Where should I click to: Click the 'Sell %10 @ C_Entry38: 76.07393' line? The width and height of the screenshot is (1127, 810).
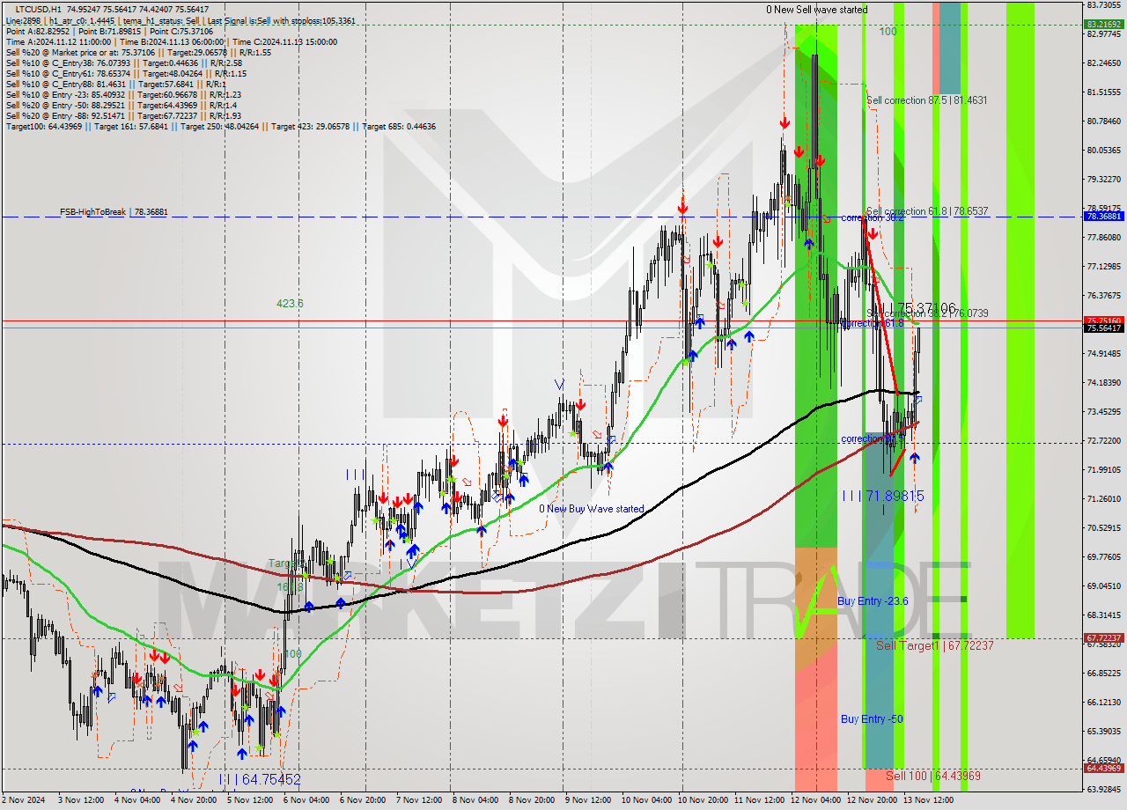(123, 63)
